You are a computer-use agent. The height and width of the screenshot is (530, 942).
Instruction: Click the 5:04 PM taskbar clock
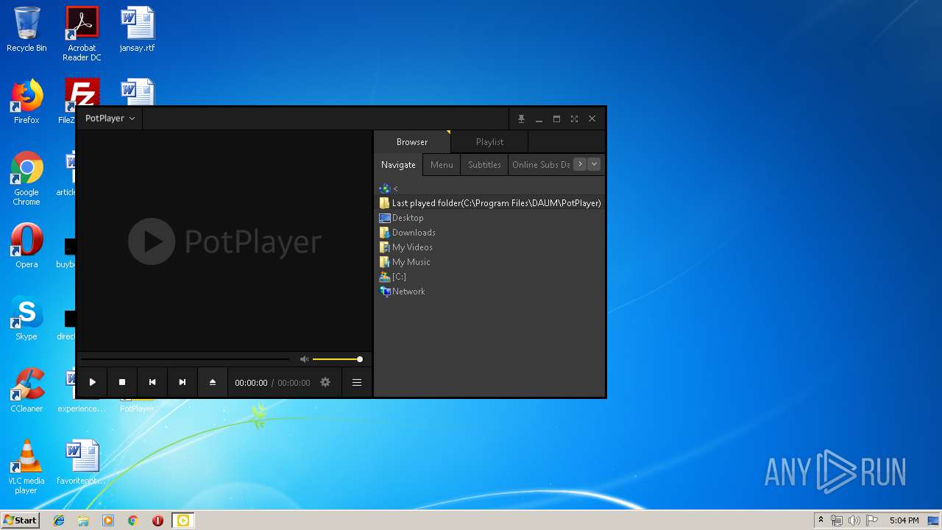[x=904, y=520]
